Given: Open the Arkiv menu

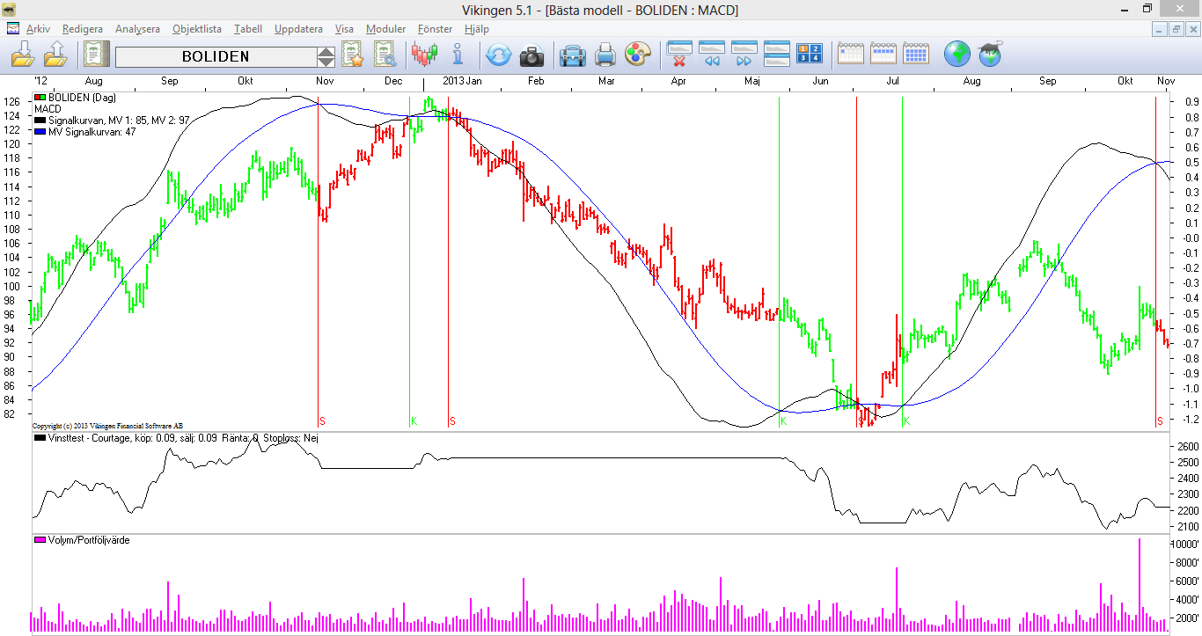Looking at the screenshot, I should coord(38,29).
